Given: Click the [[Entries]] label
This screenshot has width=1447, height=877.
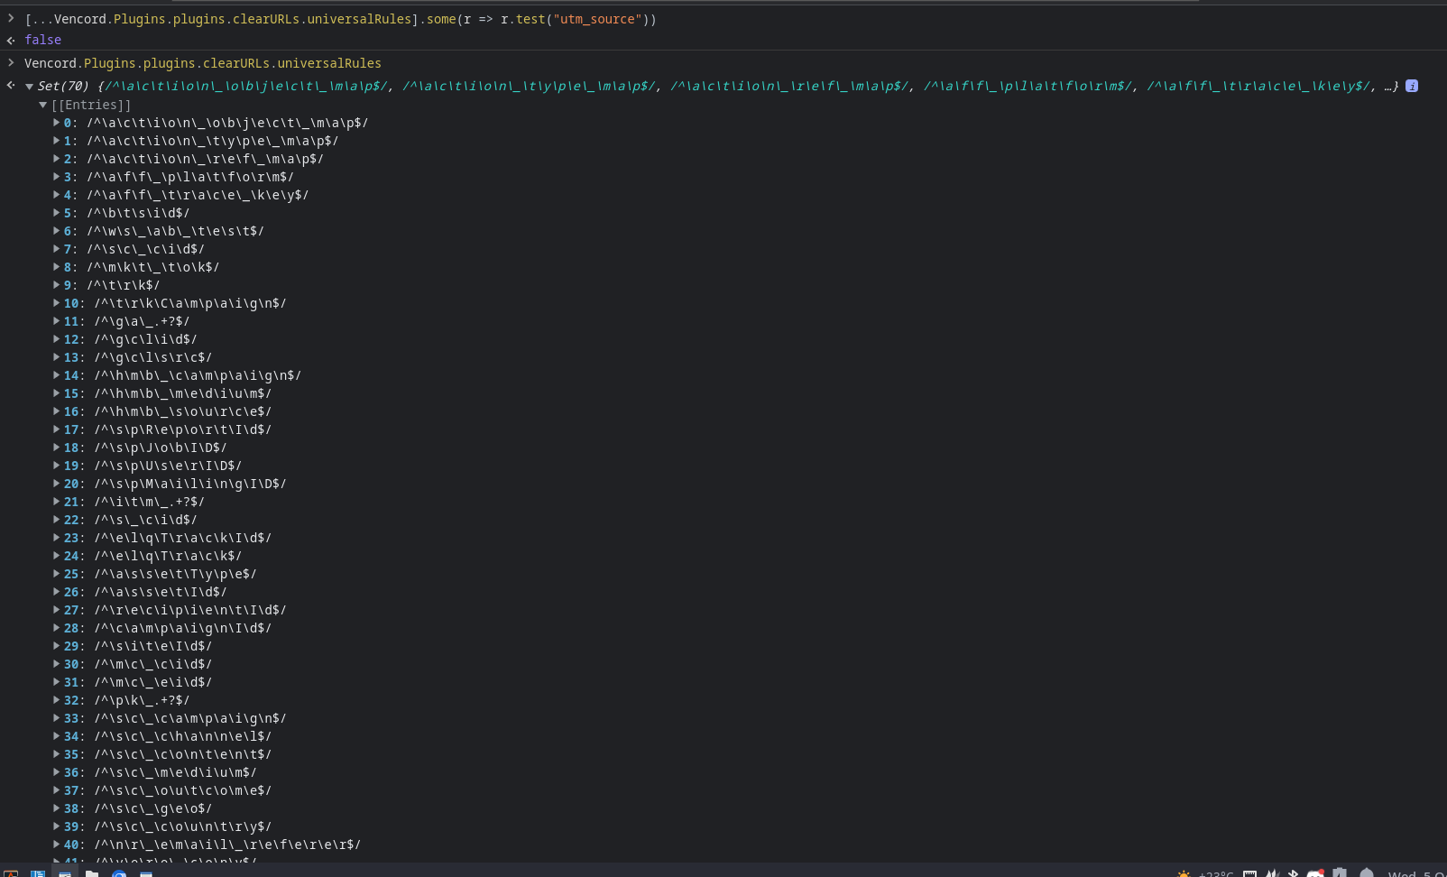Looking at the screenshot, I should point(91,105).
